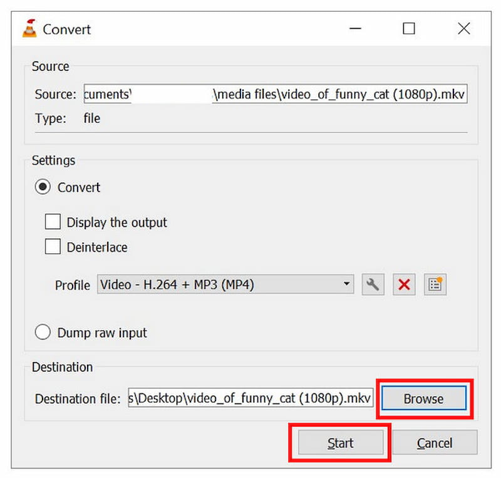This screenshot has height=478, width=501.
Task: Click the Type value labeled file
Action: pos(91,118)
